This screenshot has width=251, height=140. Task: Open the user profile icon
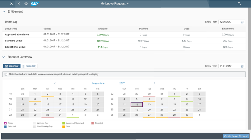click(11, 4)
